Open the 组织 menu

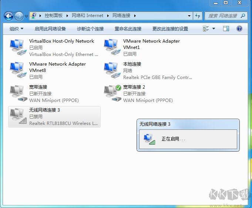(x=16, y=29)
